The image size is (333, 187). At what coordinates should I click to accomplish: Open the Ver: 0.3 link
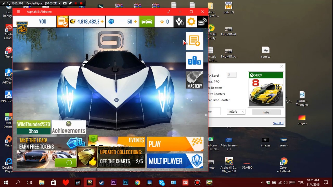tap(278, 123)
